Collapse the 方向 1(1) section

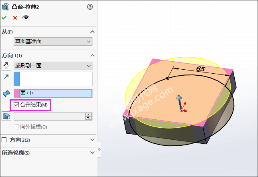pos(92,55)
